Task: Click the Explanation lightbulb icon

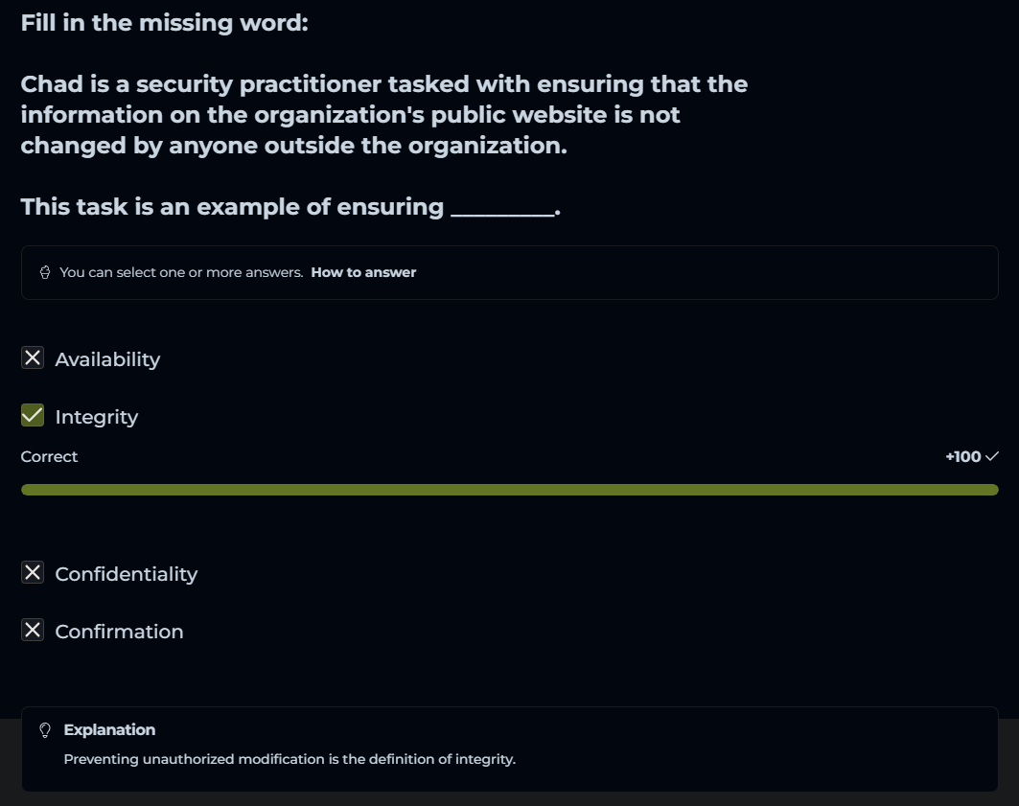Action: tap(44, 730)
